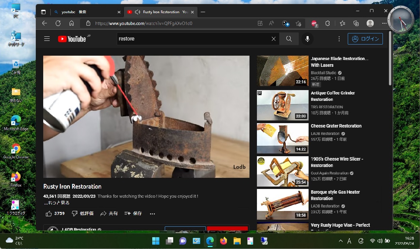This screenshot has width=420, height=249.
Task: Mute the tab via the speaker icon
Action: [137, 12]
